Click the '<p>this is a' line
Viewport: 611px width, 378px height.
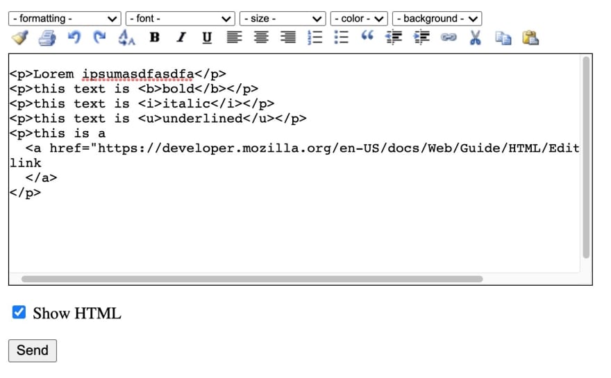(x=58, y=134)
